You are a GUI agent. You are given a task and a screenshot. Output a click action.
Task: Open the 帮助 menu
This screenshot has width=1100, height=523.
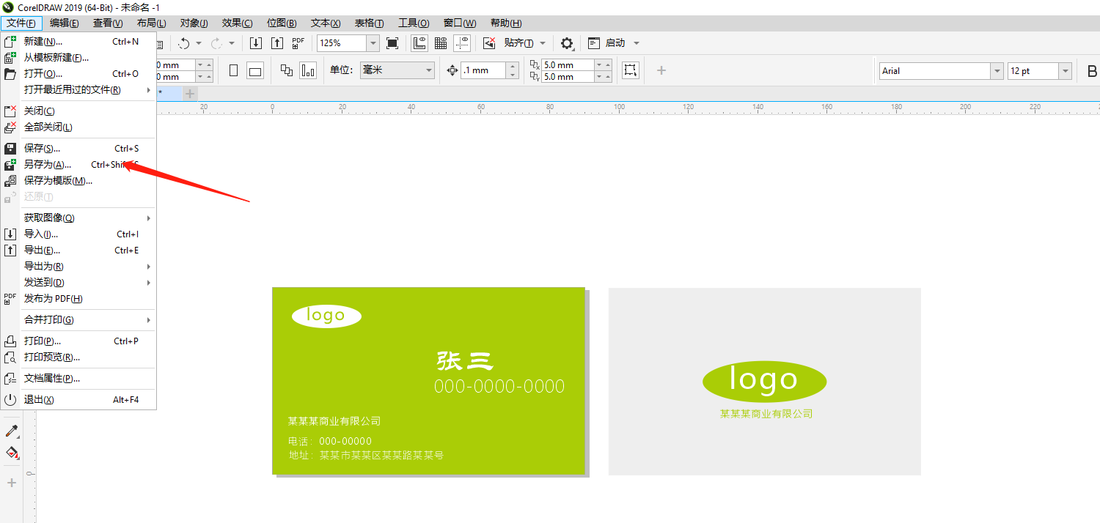click(x=505, y=23)
